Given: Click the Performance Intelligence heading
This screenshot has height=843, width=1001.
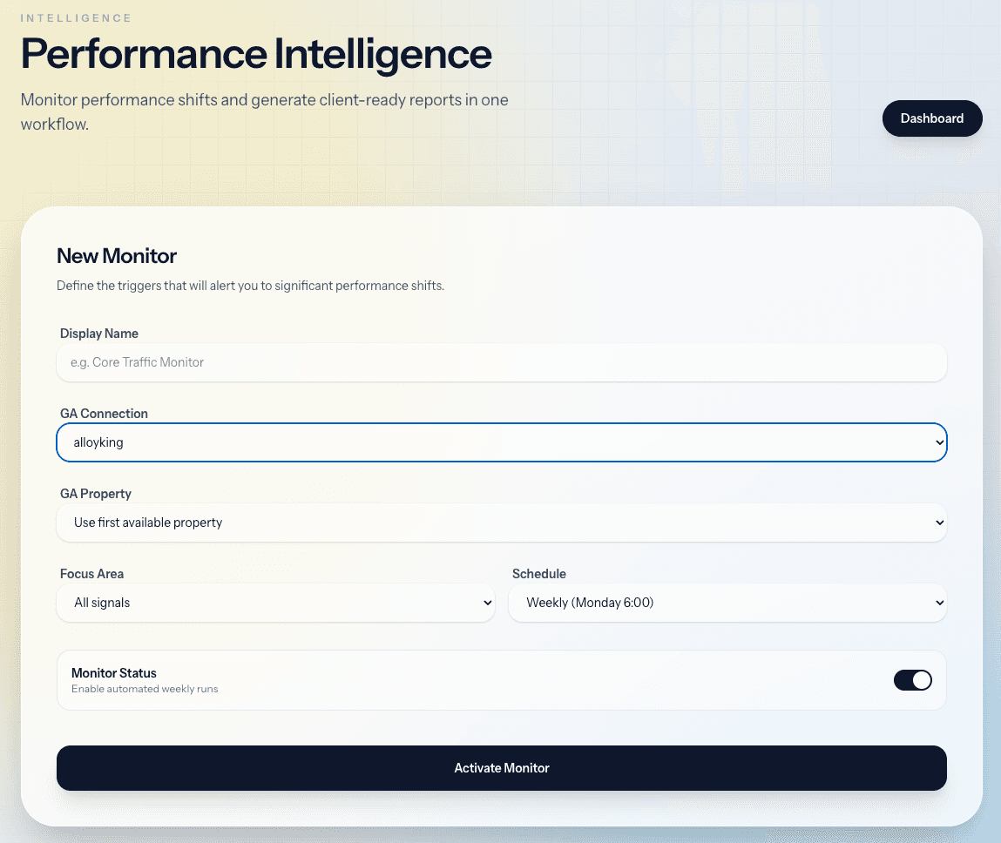Looking at the screenshot, I should coord(256,54).
